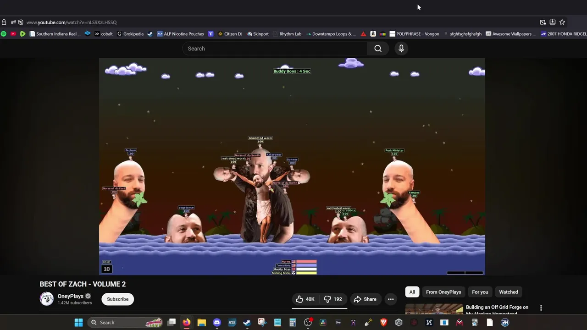Open the Awesome Wallpapers bookmark
The height and width of the screenshot is (330, 587).
(x=510, y=34)
